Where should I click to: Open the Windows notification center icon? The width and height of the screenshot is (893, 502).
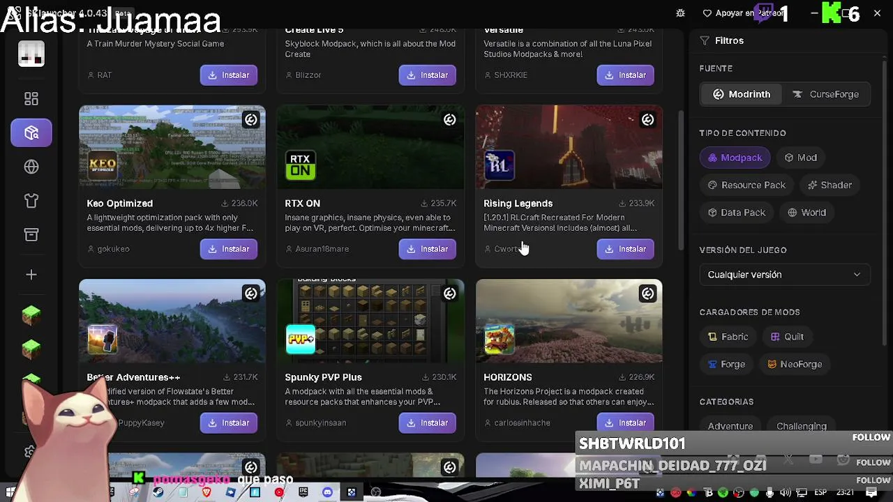coord(871,493)
